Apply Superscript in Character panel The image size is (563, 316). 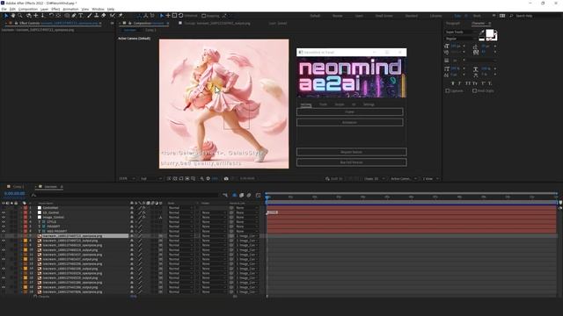483,83
